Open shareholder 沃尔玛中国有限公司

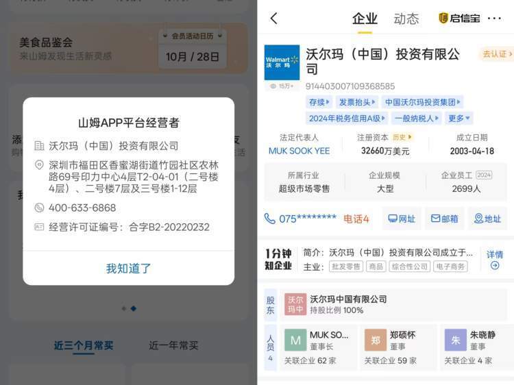348,299
